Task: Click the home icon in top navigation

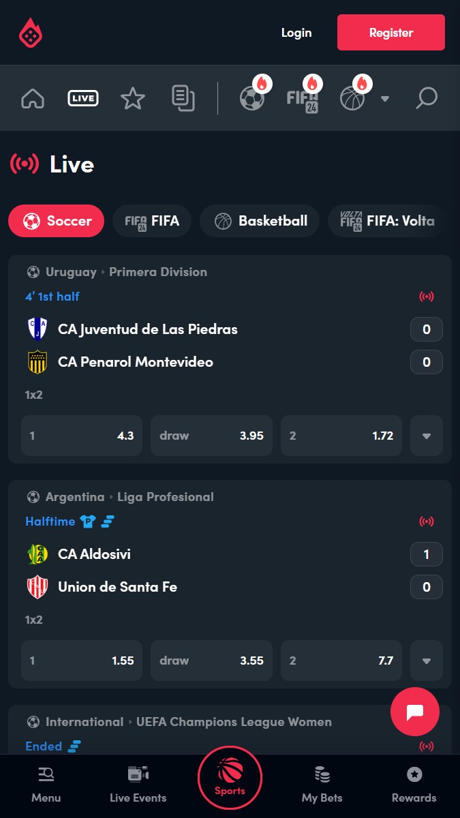Action: coord(33,99)
